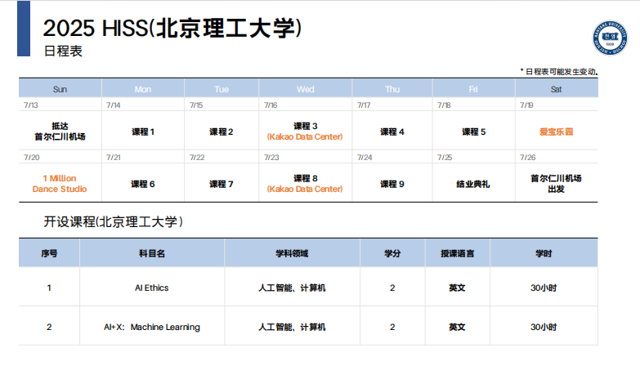This screenshot has width=640, height=379.
Task: Select the 日程表 subtitle text
Action: point(63,51)
